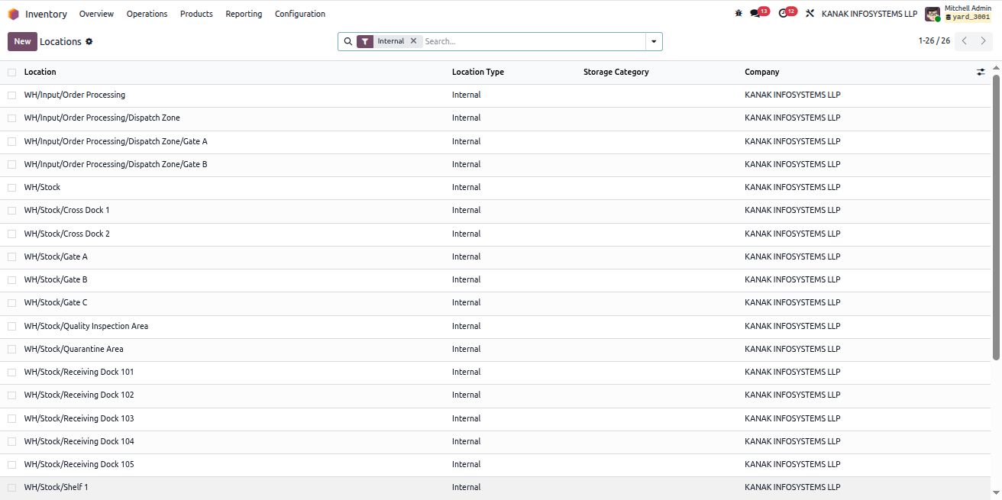Open the Inventory app home icon
Screen dimensions: 1002x500
point(13,14)
